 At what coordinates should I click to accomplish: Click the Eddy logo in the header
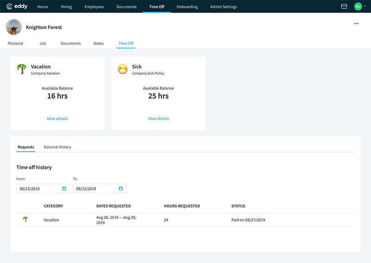pos(18,6)
